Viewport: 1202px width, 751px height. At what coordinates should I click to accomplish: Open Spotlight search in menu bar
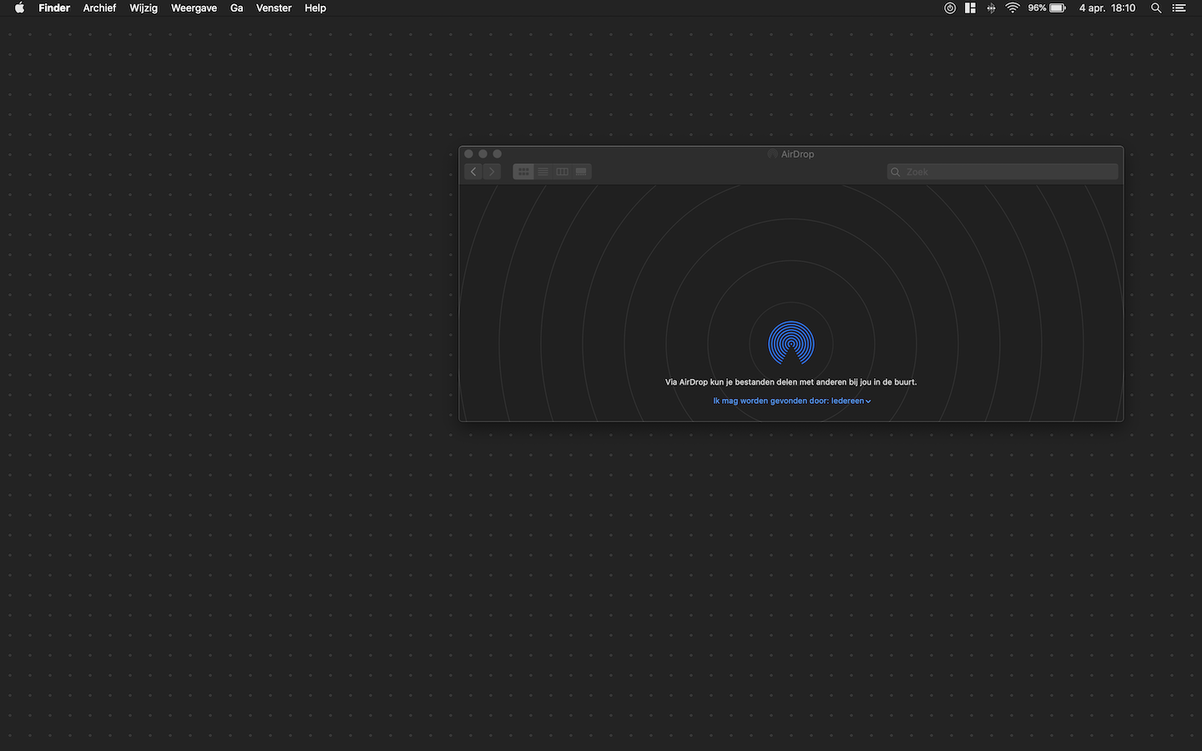pyautogui.click(x=1156, y=8)
